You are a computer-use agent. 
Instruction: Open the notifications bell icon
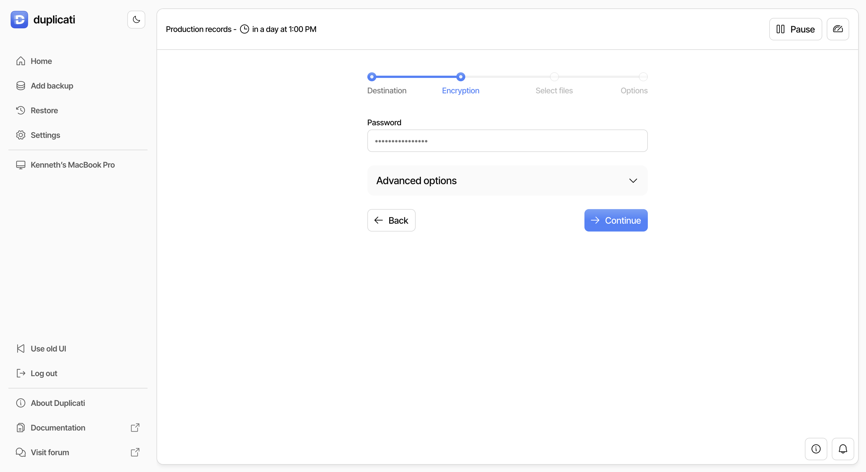coord(842,449)
